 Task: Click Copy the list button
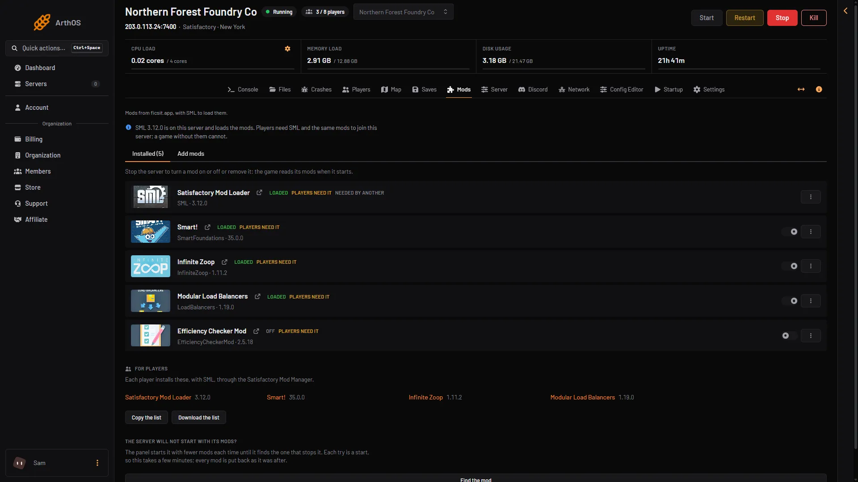[x=146, y=418]
